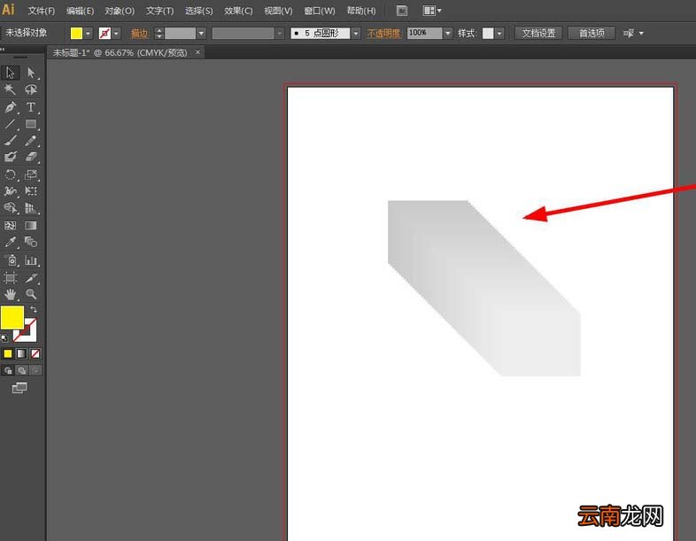696x541 pixels.
Task: Select the Magic Wand tool
Action: pos(11,89)
